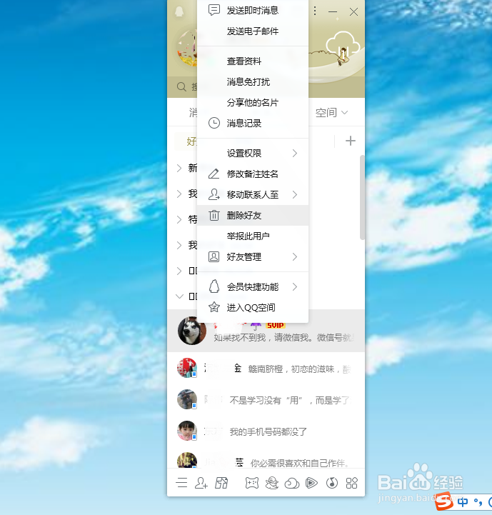Open the QQ games controller icon
492x515 pixels.
[x=252, y=483]
